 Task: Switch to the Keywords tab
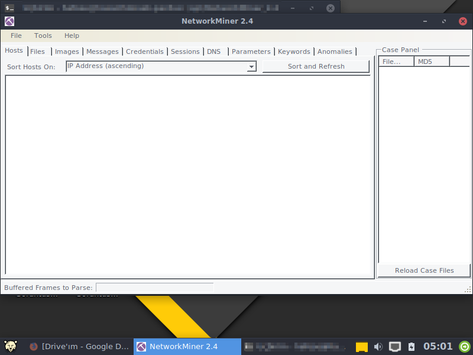point(294,51)
